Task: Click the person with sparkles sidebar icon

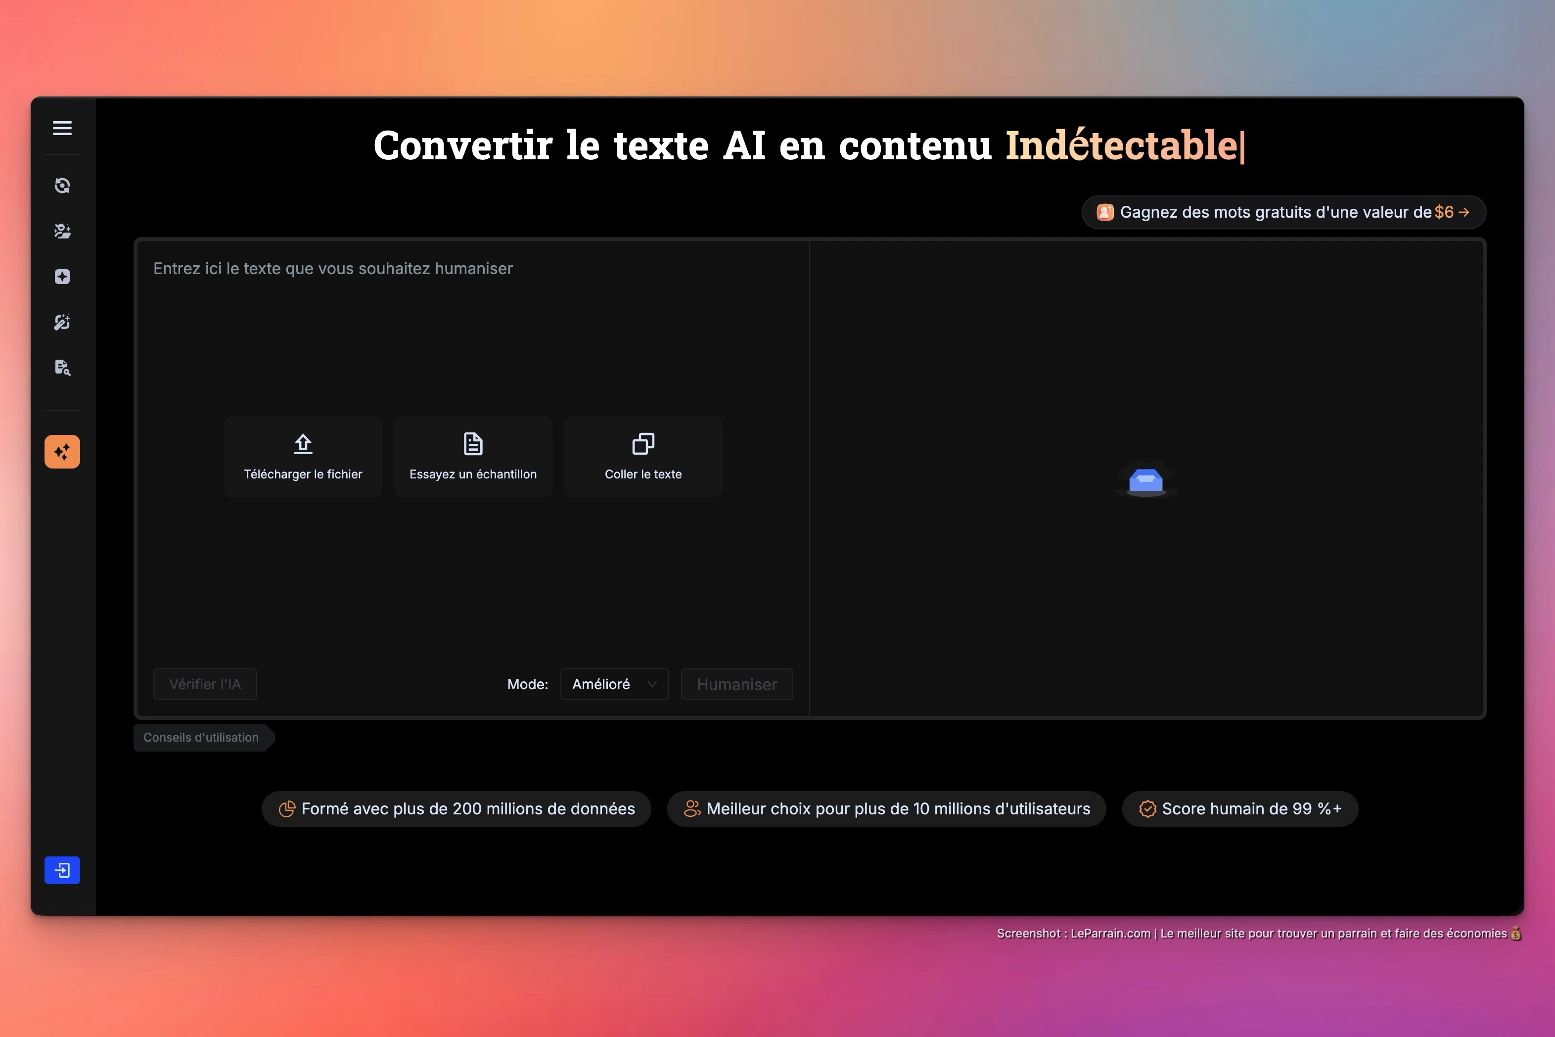Action: (x=62, y=231)
